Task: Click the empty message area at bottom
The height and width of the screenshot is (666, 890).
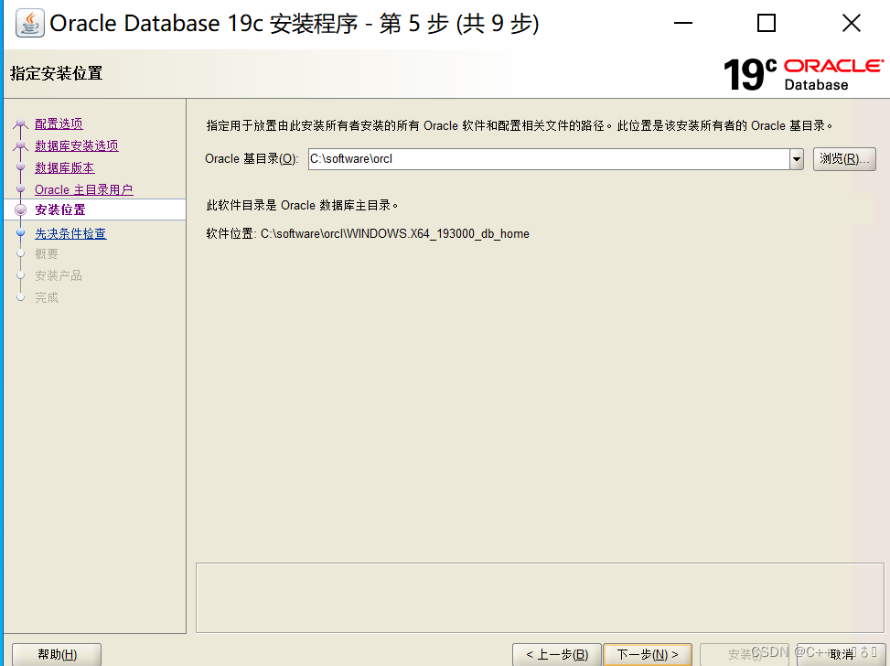Action: 540,598
